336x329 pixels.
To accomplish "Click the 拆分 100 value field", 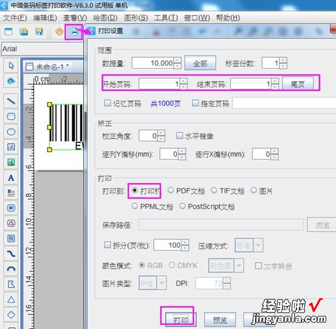I will (x=168, y=245).
